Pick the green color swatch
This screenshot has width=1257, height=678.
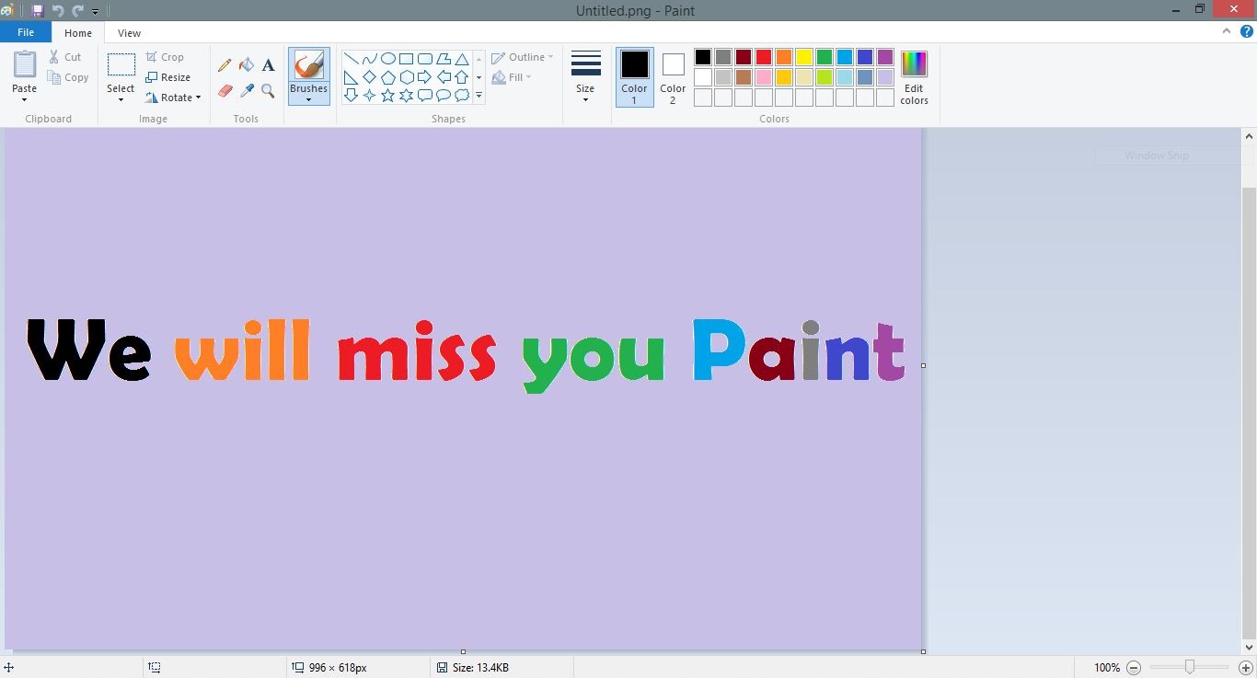coord(825,57)
